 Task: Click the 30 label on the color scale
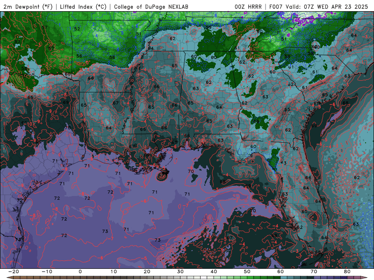coord(180,272)
